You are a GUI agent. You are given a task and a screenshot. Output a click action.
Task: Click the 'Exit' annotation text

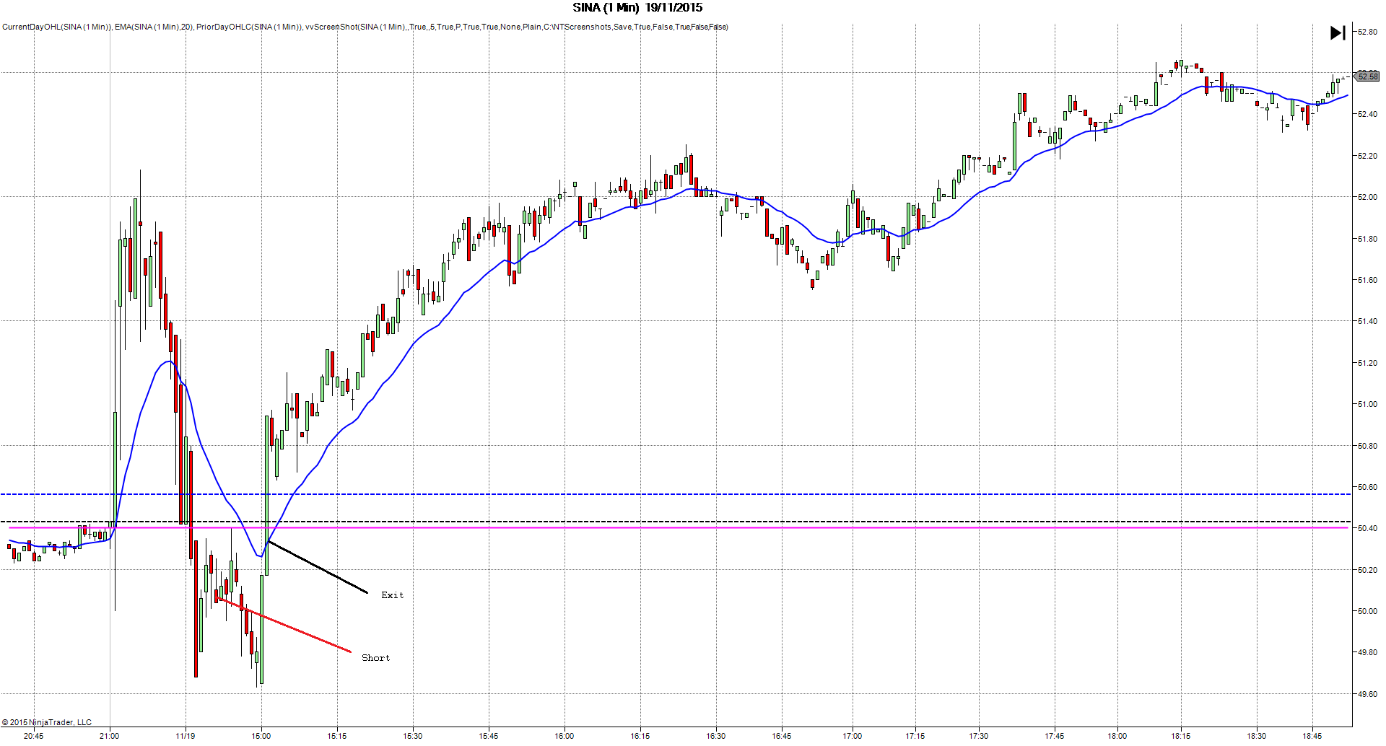[x=393, y=595]
